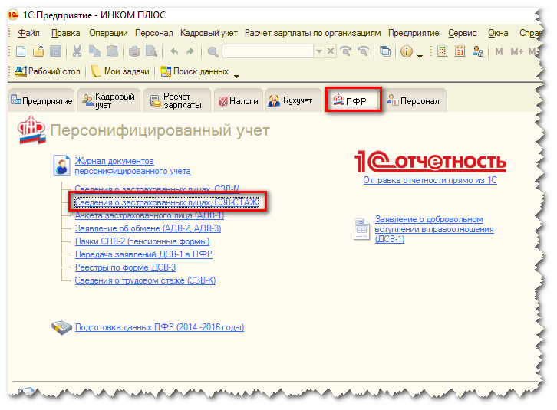Open the Правка menu

[x=66, y=33]
